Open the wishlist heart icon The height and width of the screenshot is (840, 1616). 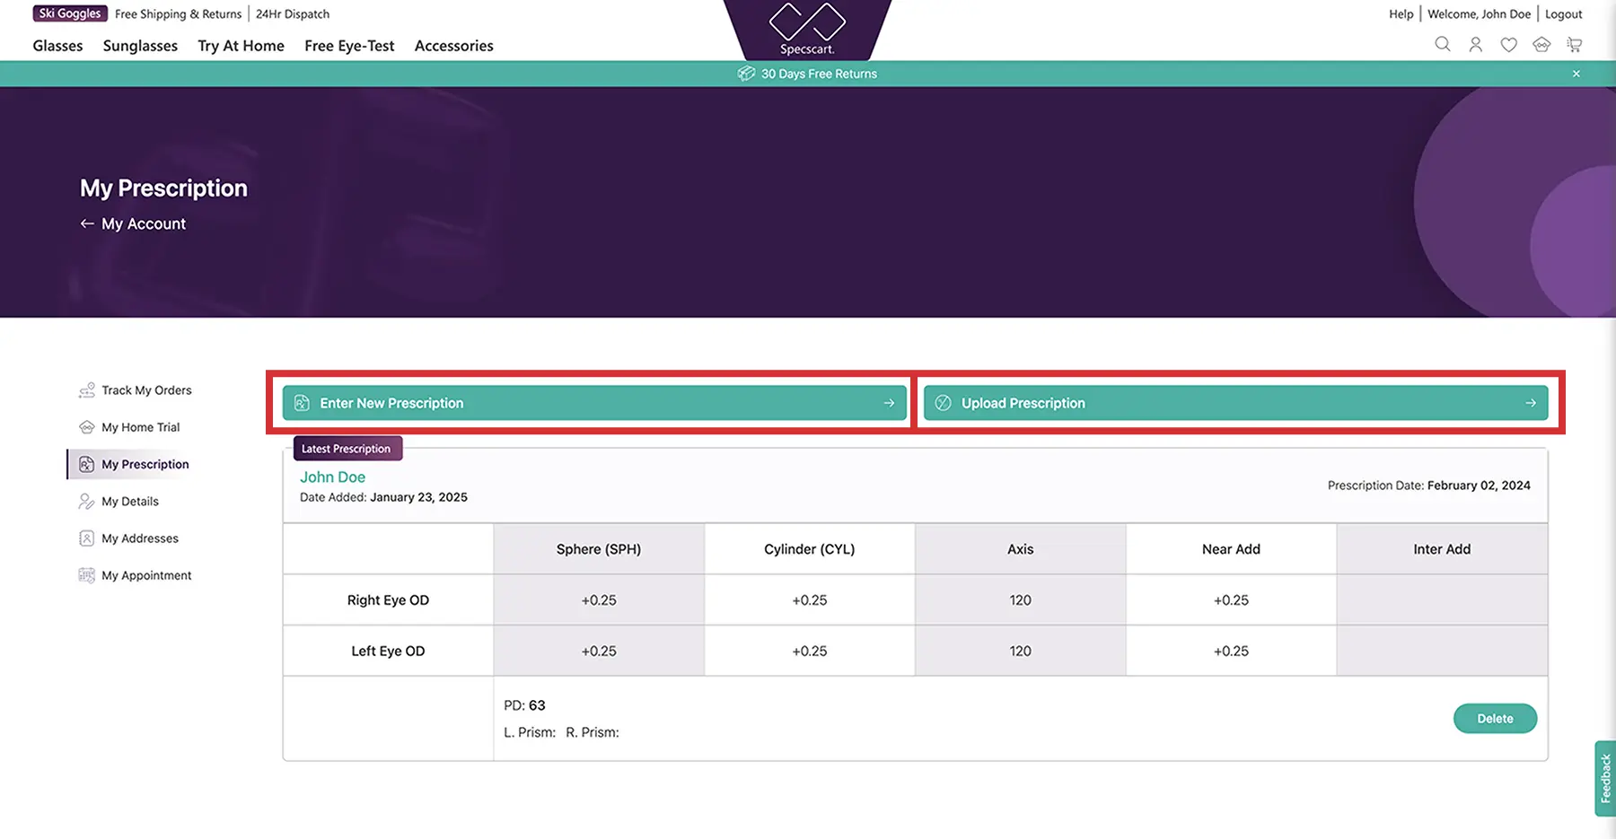click(1508, 44)
